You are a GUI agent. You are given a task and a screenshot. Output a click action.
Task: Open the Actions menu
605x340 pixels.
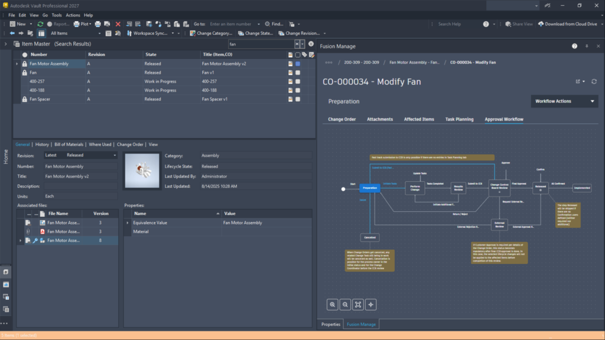(x=73, y=15)
